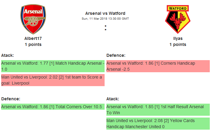Click Atack heading above Match Handicap bet
This screenshot has width=211, height=139.
pos(8,55)
